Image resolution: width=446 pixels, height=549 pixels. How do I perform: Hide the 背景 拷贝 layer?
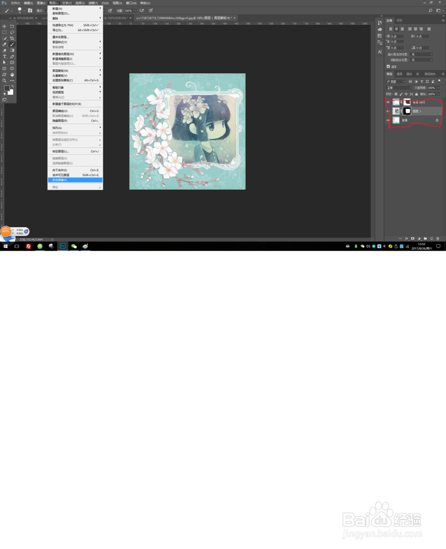[x=388, y=102]
